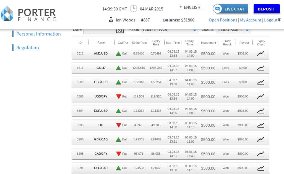Go to the Regulation page

(x=28, y=48)
